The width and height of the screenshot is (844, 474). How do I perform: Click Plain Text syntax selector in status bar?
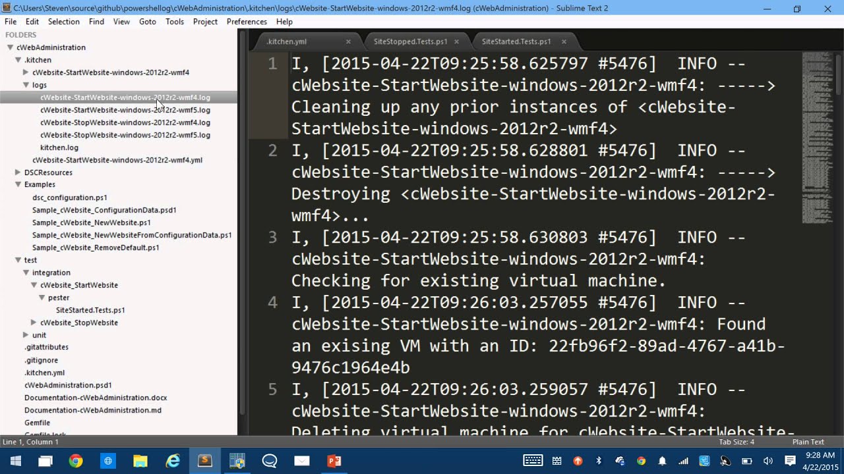[x=808, y=442]
